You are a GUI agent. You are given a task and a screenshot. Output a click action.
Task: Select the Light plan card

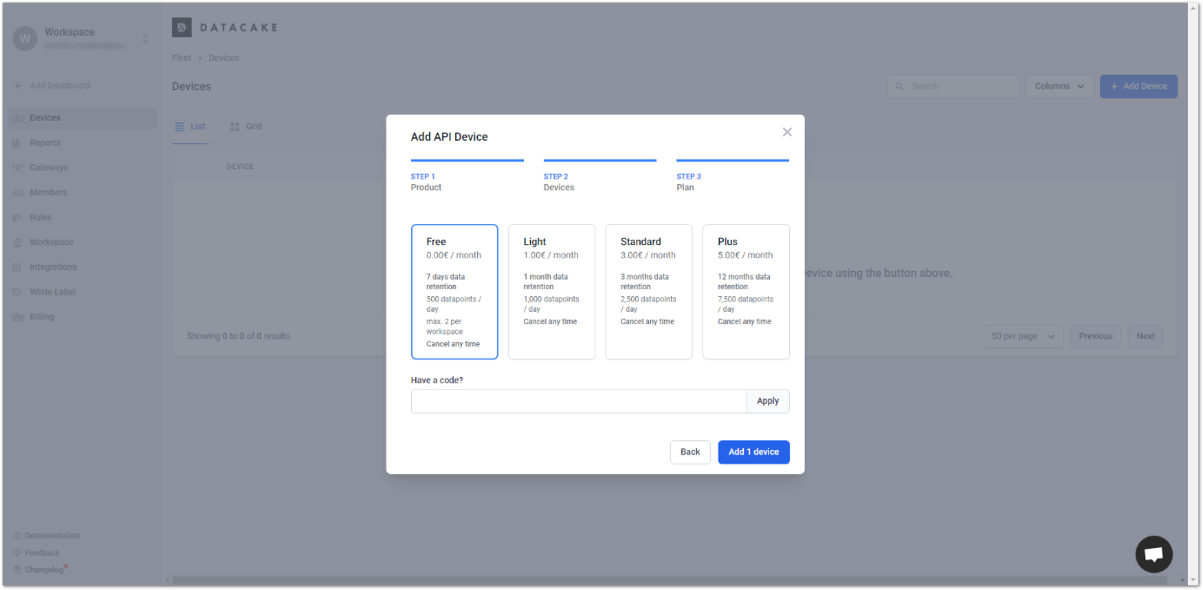click(551, 291)
